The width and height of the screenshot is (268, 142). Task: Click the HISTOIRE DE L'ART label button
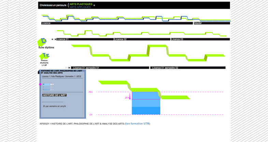tap(54, 95)
